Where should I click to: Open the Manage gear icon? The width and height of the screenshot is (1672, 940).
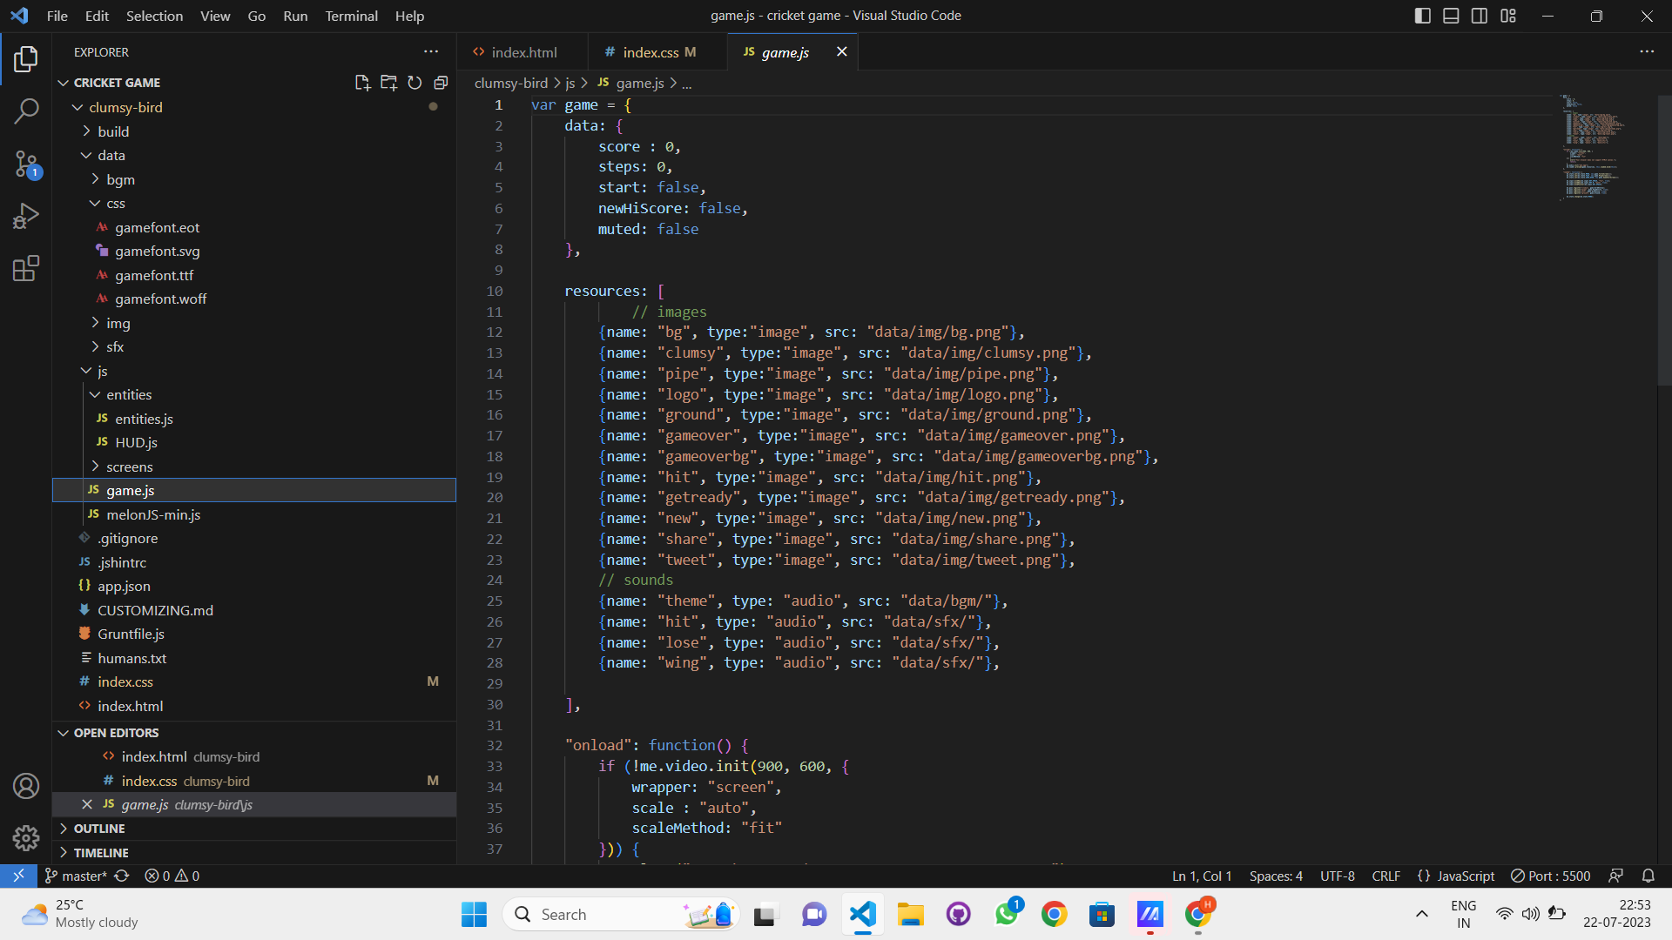click(x=26, y=838)
